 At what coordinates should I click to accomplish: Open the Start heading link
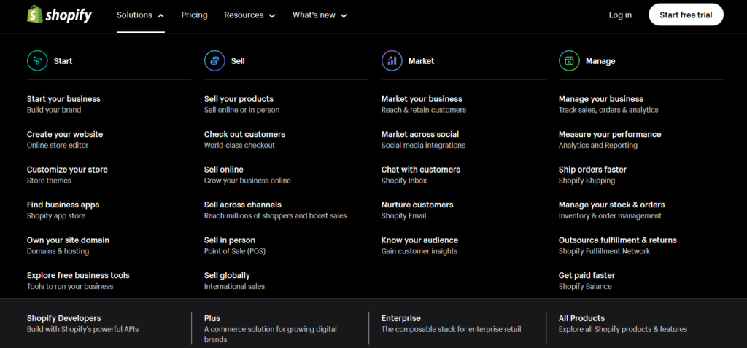point(63,61)
